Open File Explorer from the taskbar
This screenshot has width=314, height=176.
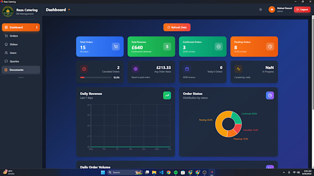(154, 172)
